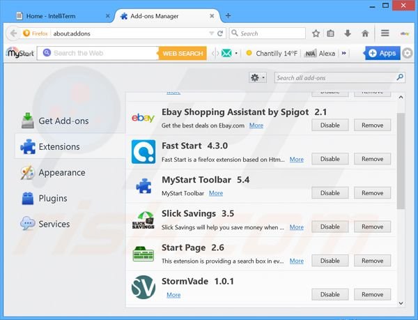Viewport: 418px width, 320px height.
Task: Click the MyStart toolbar settings gear
Action: [408, 53]
